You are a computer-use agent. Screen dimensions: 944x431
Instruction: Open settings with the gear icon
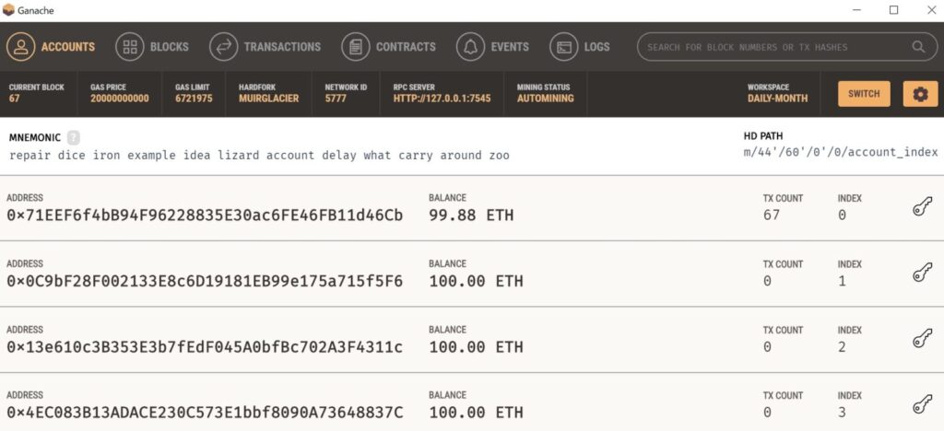point(921,94)
